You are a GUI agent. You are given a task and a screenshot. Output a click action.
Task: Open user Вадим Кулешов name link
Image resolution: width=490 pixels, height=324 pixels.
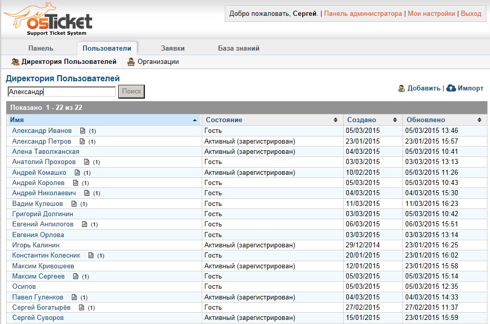tap(37, 203)
